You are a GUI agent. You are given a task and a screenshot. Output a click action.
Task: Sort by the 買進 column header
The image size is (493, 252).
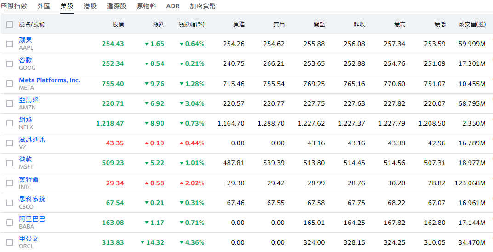point(239,24)
